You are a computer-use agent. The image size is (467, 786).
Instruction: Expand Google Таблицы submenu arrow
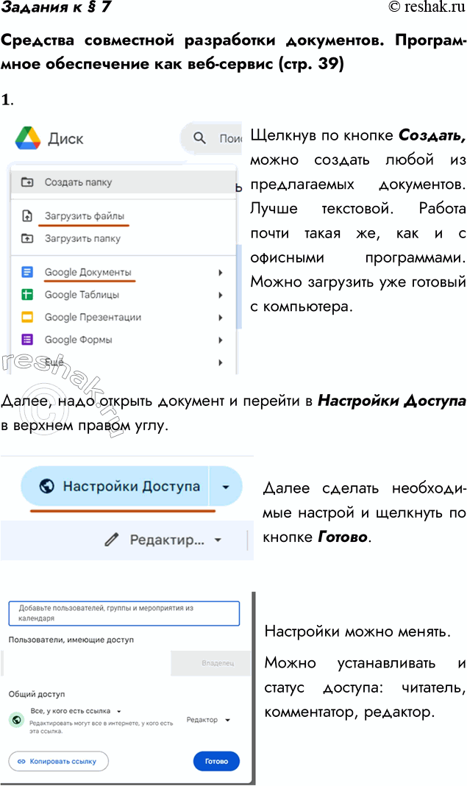click(220, 296)
